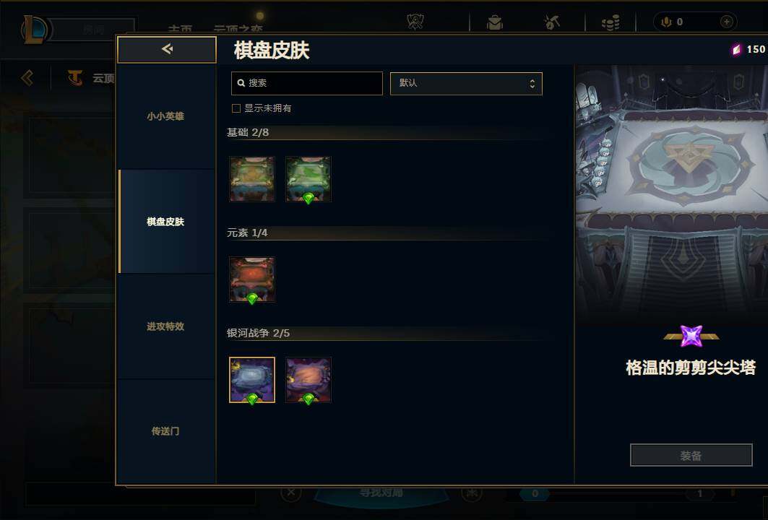The width and height of the screenshot is (768, 520).
Task: Click the 装备 equip button
Action: (x=691, y=456)
